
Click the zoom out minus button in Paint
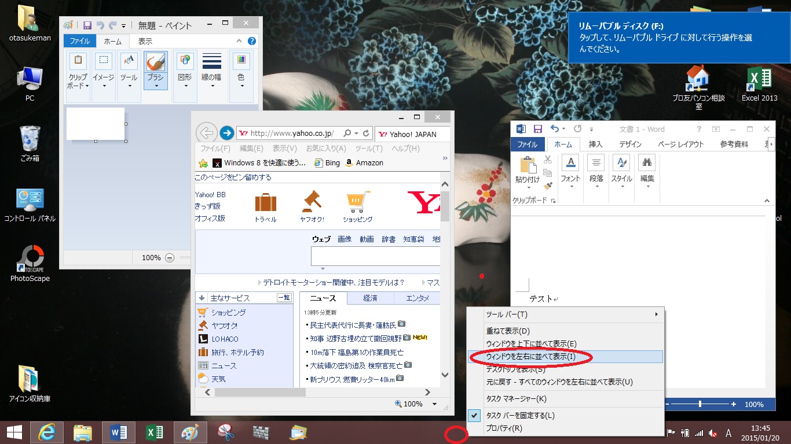(170, 258)
